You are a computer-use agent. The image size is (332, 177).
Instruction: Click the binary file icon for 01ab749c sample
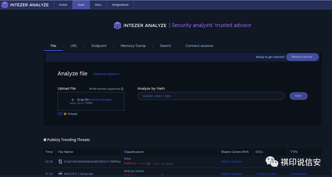(x=60, y=161)
